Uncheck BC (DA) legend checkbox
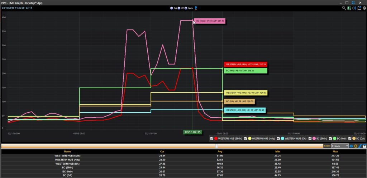This screenshot has height=178, width=367. click(350, 139)
